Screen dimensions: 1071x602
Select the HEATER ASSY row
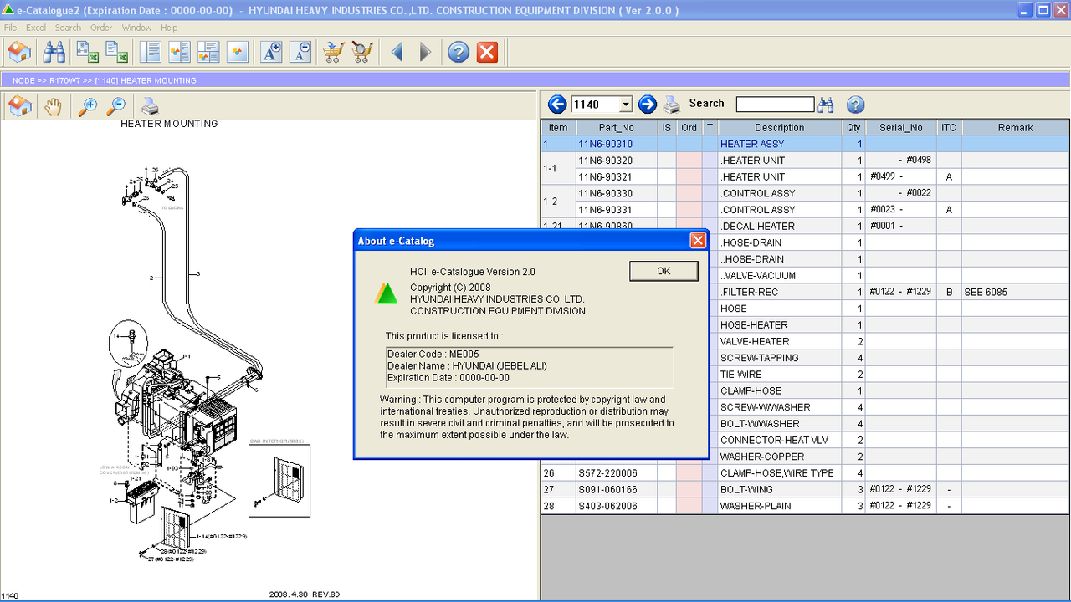point(805,144)
